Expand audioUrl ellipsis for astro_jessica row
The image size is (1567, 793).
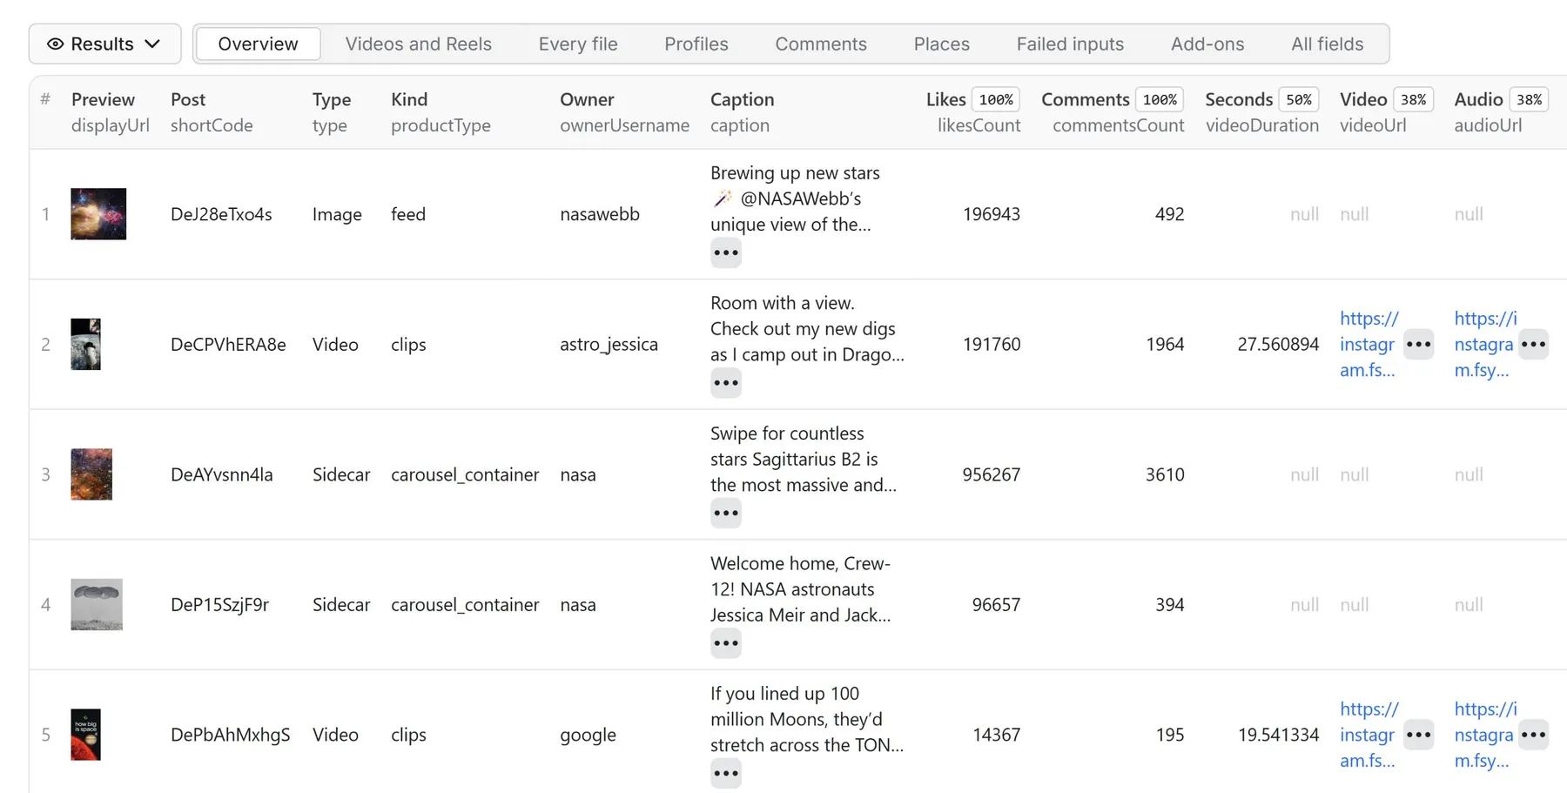click(x=1533, y=344)
